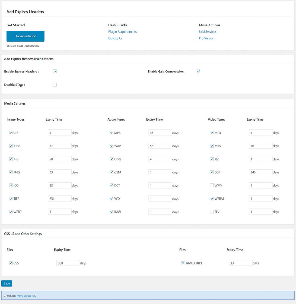Focus the FLV expiry time field
The image size is (296, 304).
(261, 212)
